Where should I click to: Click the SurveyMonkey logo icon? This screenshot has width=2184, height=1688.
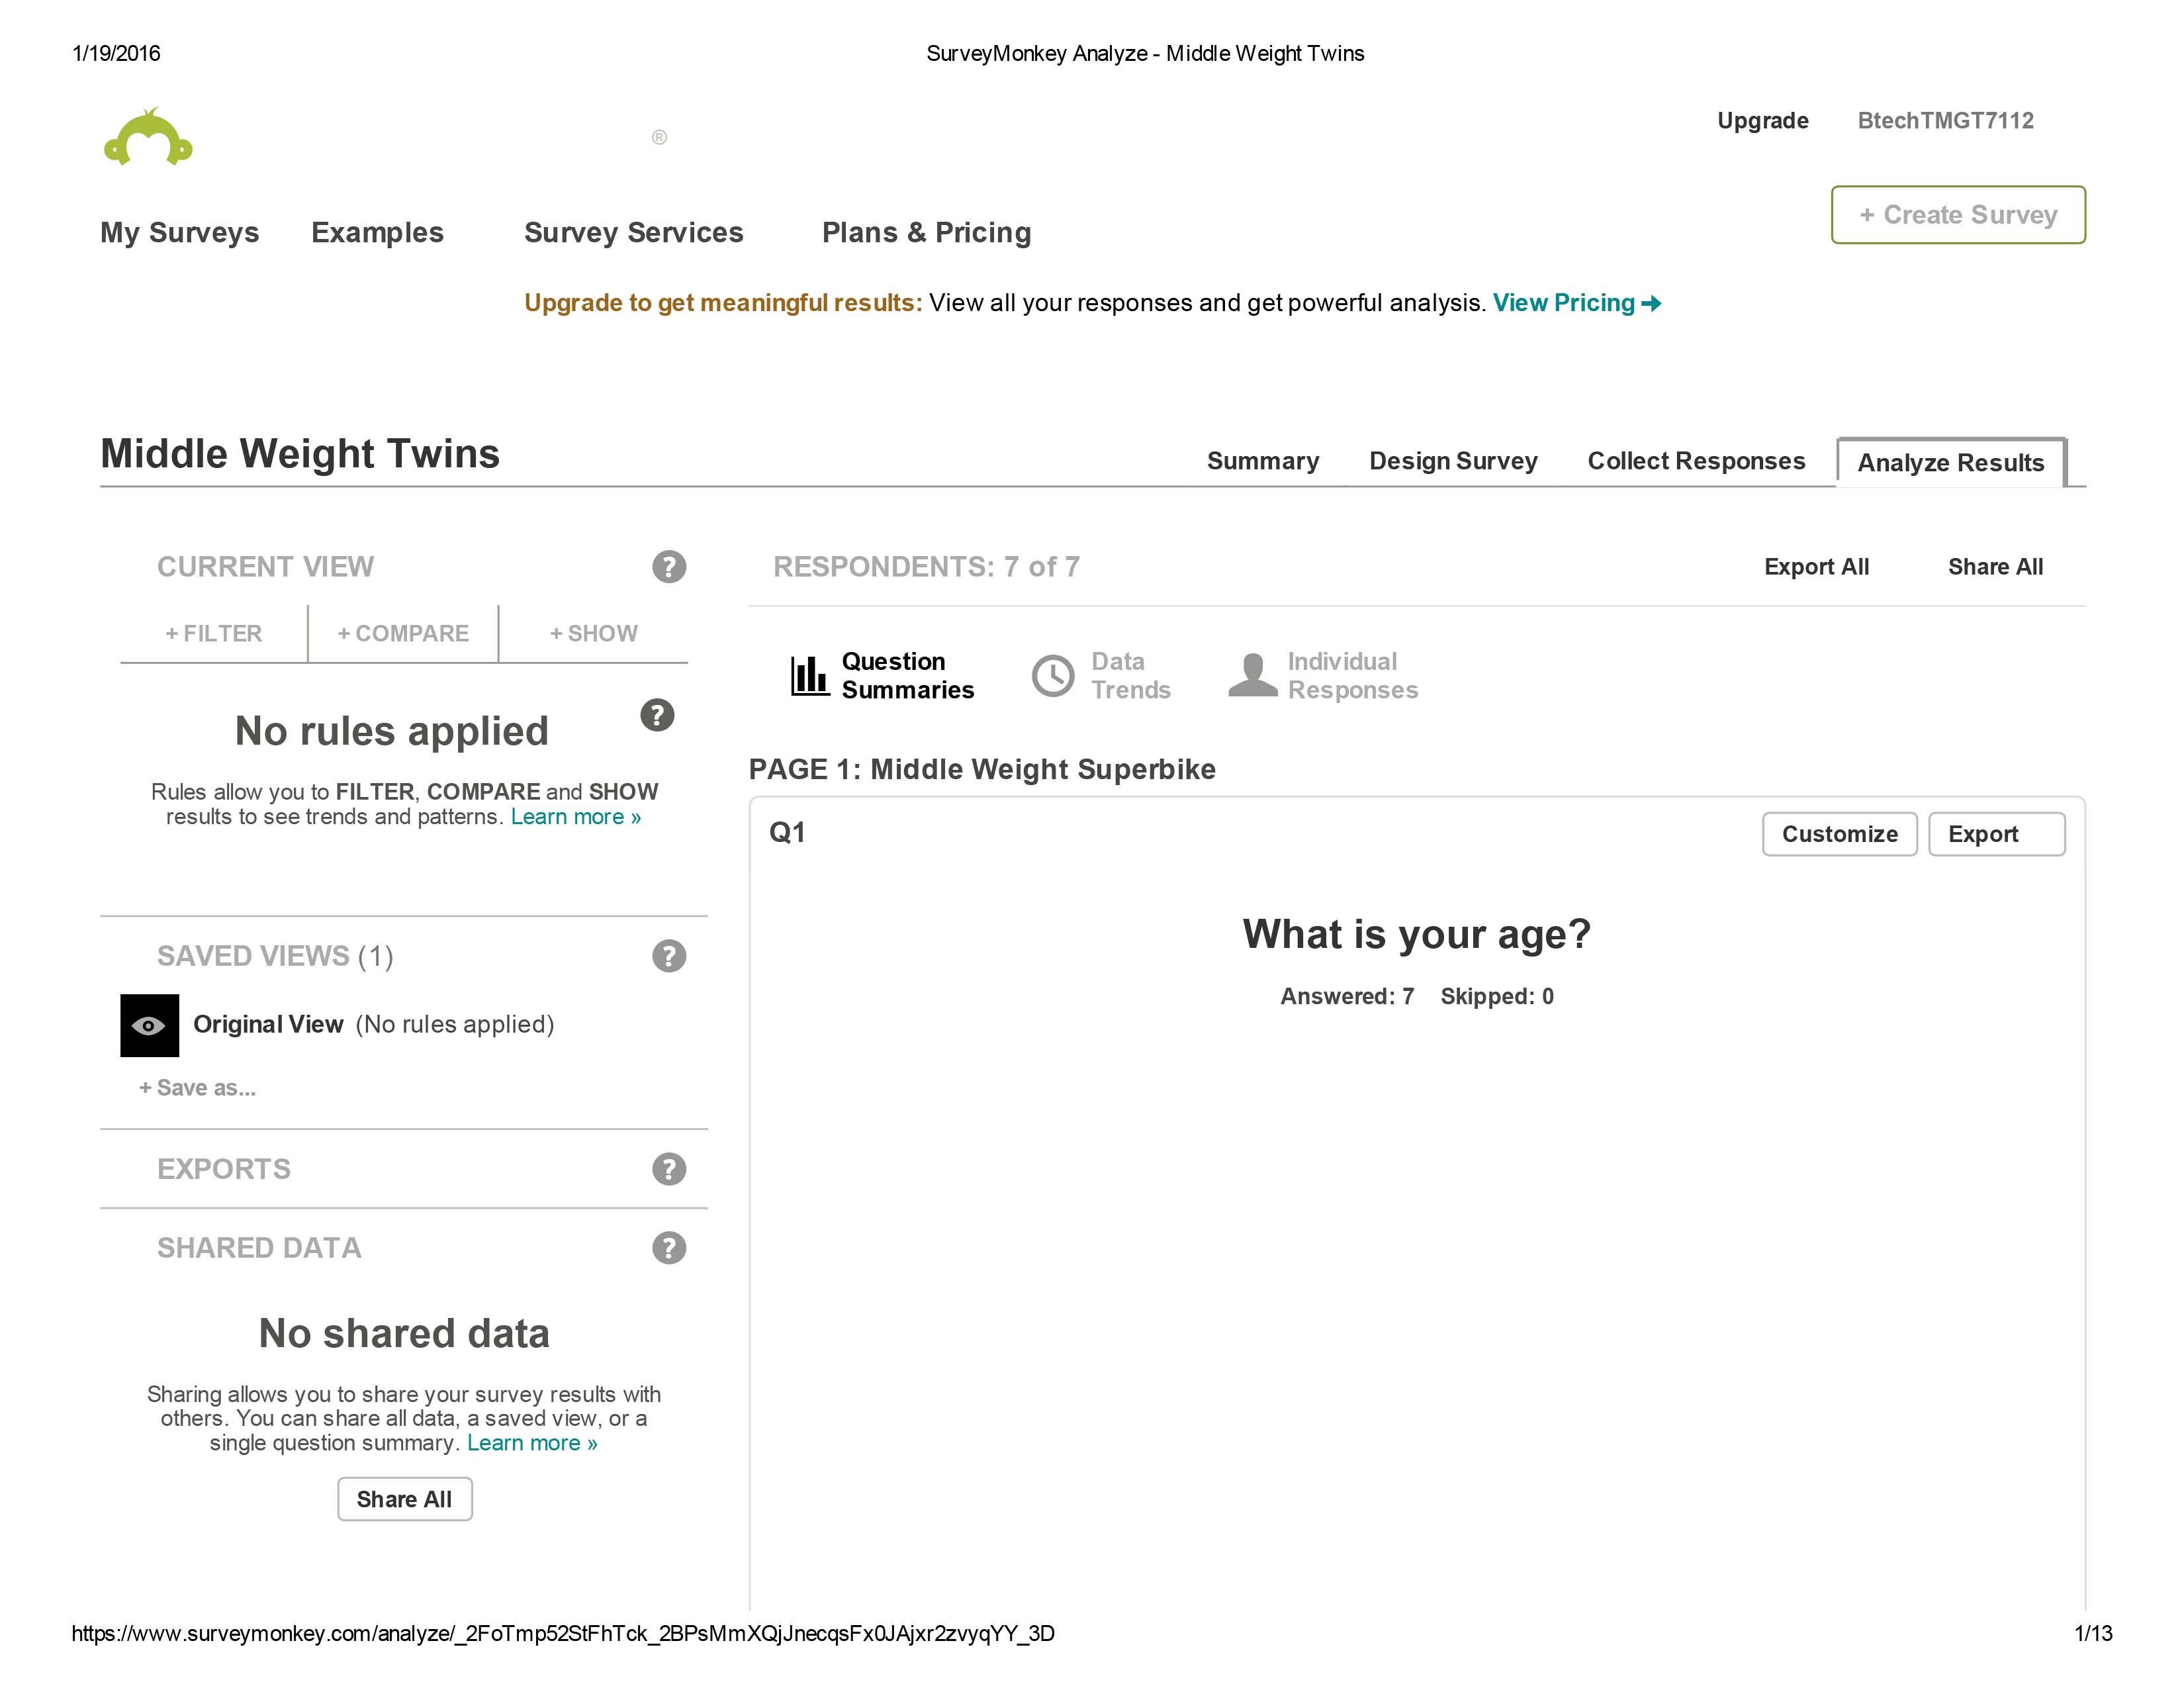click(x=148, y=138)
